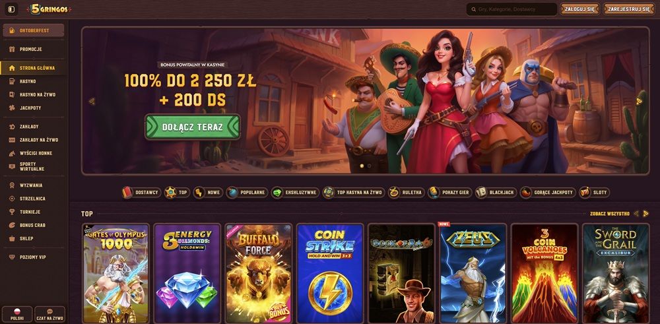
Task: Open the Polski language selector
Action: point(17,314)
